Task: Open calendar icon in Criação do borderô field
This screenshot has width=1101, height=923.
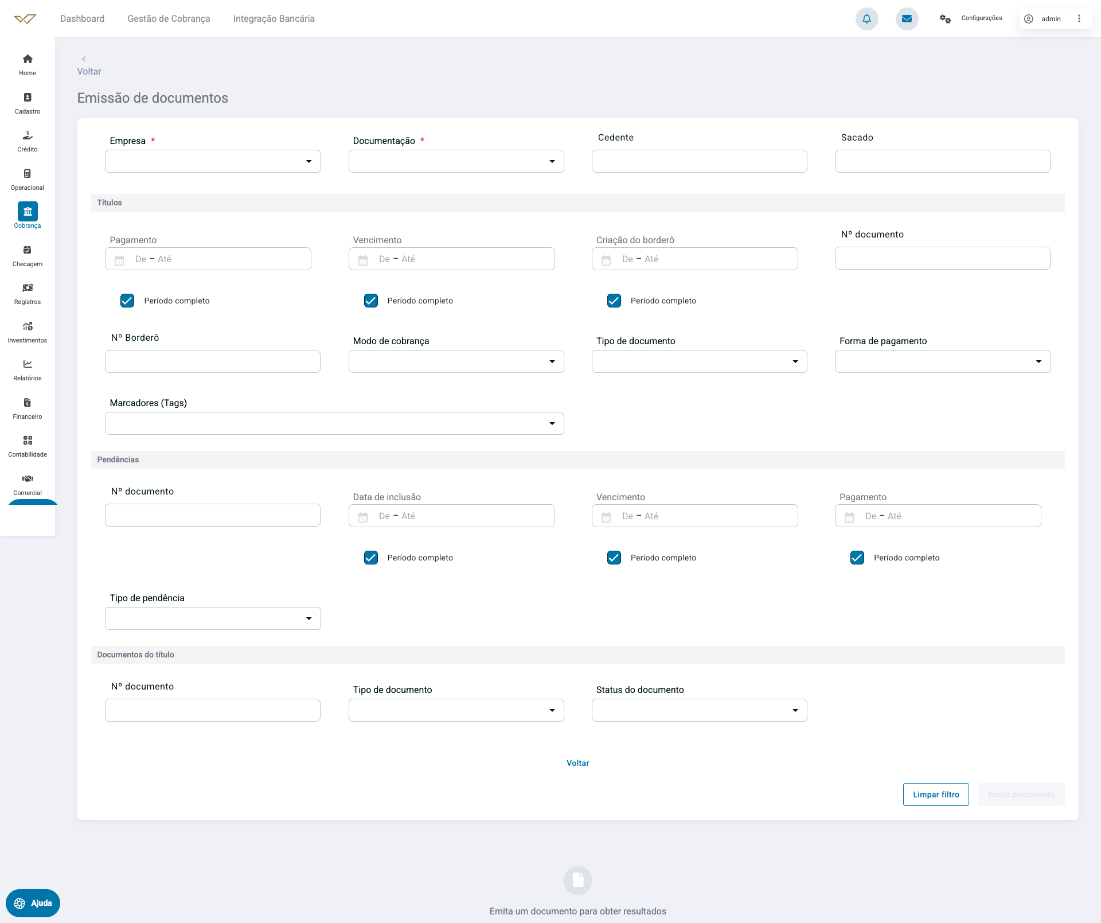Action: pyautogui.click(x=606, y=260)
